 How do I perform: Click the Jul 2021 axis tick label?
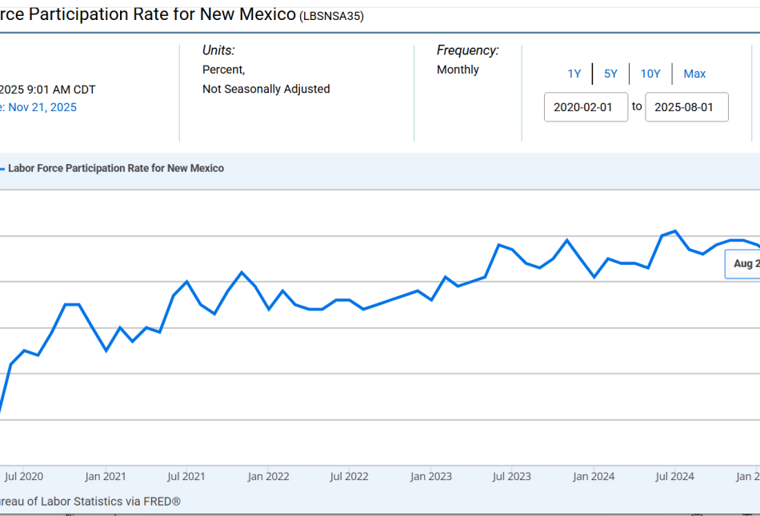click(x=186, y=477)
